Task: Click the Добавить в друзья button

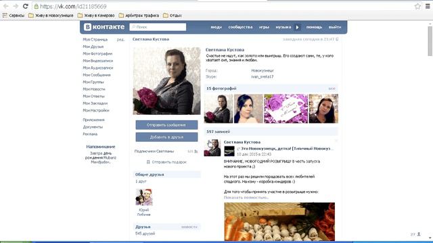Action: pyautogui.click(x=166, y=137)
